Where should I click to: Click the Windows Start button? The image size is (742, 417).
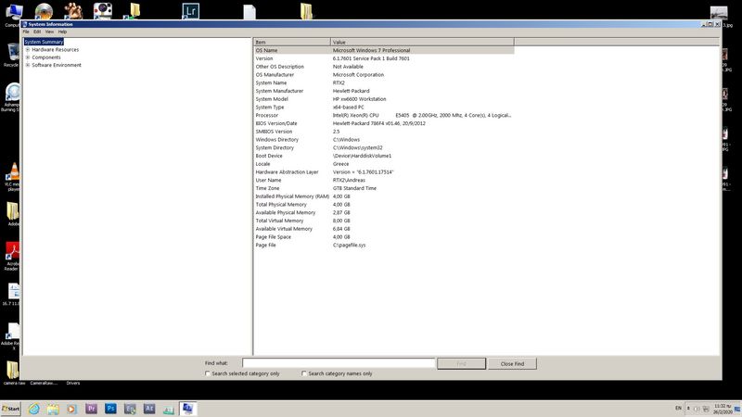point(12,409)
